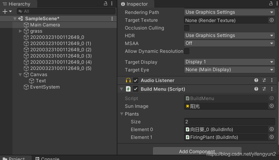Click the Hierarchy search field

pos(66,11)
